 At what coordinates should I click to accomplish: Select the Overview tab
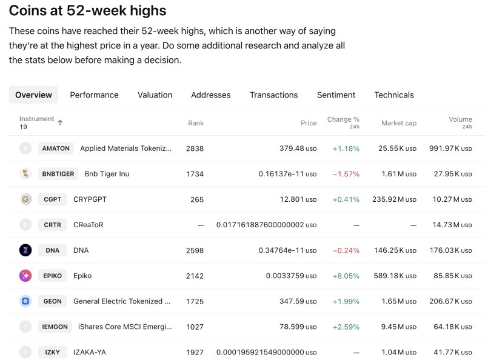[33, 95]
